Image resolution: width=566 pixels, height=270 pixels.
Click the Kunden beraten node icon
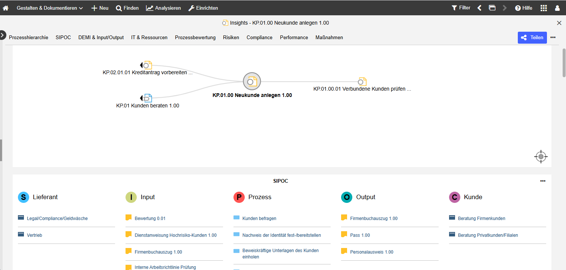coord(148,98)
